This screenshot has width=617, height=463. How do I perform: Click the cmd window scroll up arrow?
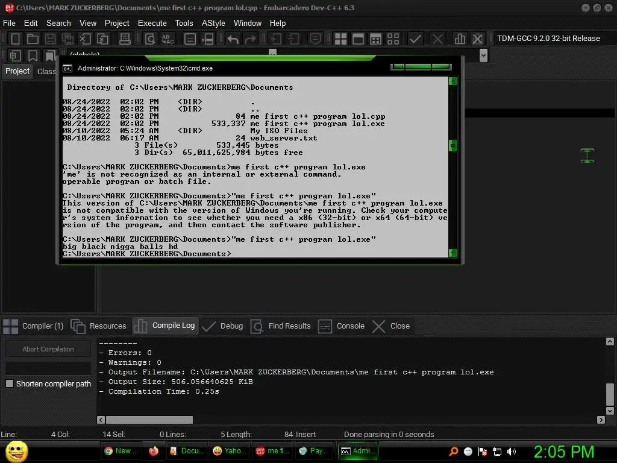pos(453,81)
